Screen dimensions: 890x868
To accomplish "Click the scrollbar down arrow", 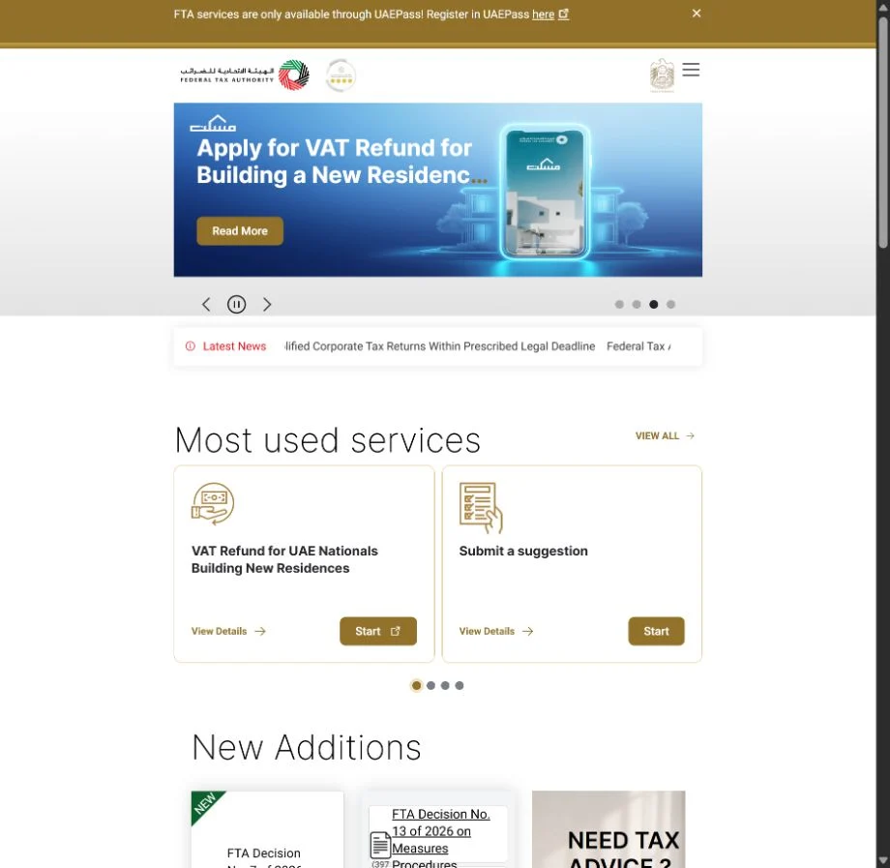I will pyautogui.click(x=882, y=861).
